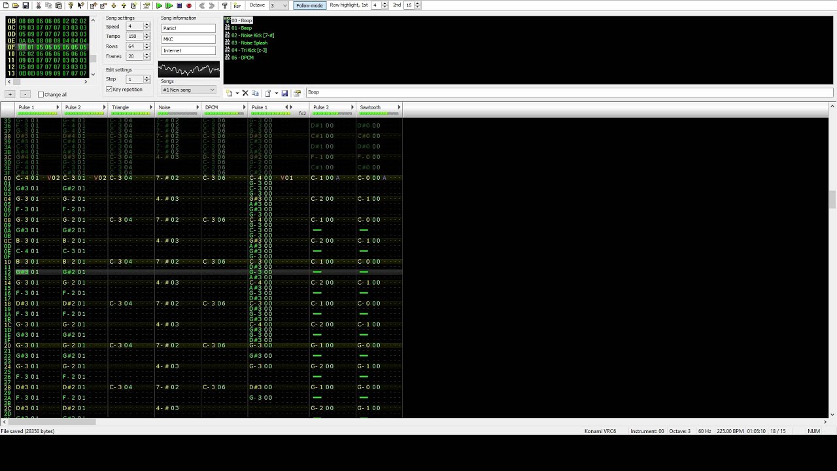
Task: Click the minus button below frame editor
Action: pyautogui.click(x=25, y=94)
